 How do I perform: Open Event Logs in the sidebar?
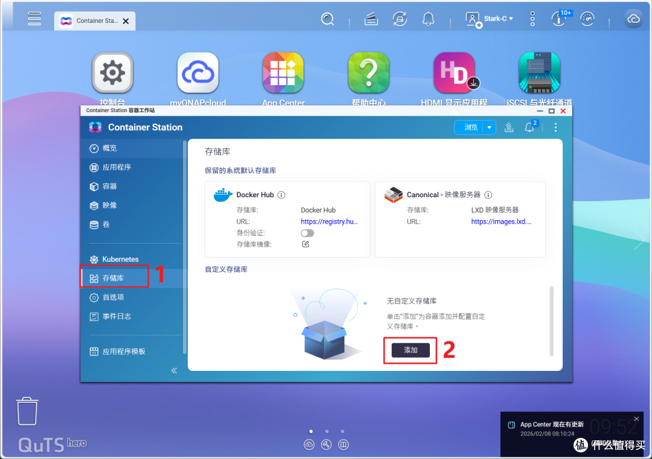(x=132, y=317)
